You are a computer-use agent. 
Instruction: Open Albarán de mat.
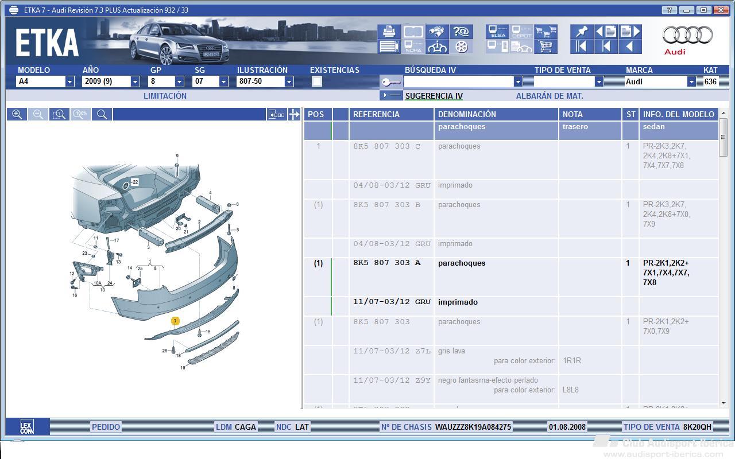click(x=550, y=96)
